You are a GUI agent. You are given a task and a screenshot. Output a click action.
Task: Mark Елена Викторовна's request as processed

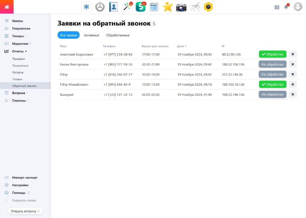[x=273, y=64]
